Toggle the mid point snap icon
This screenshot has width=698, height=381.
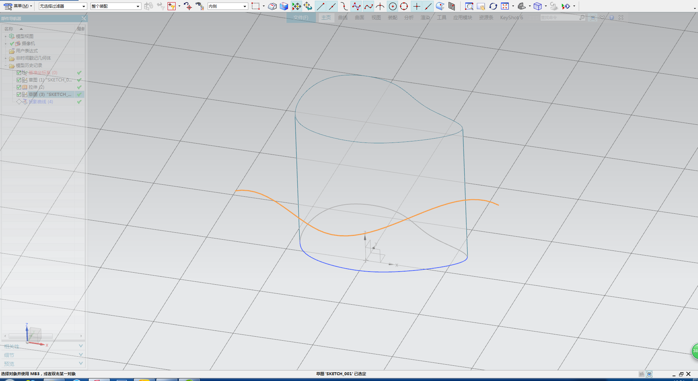coord(332,6)
